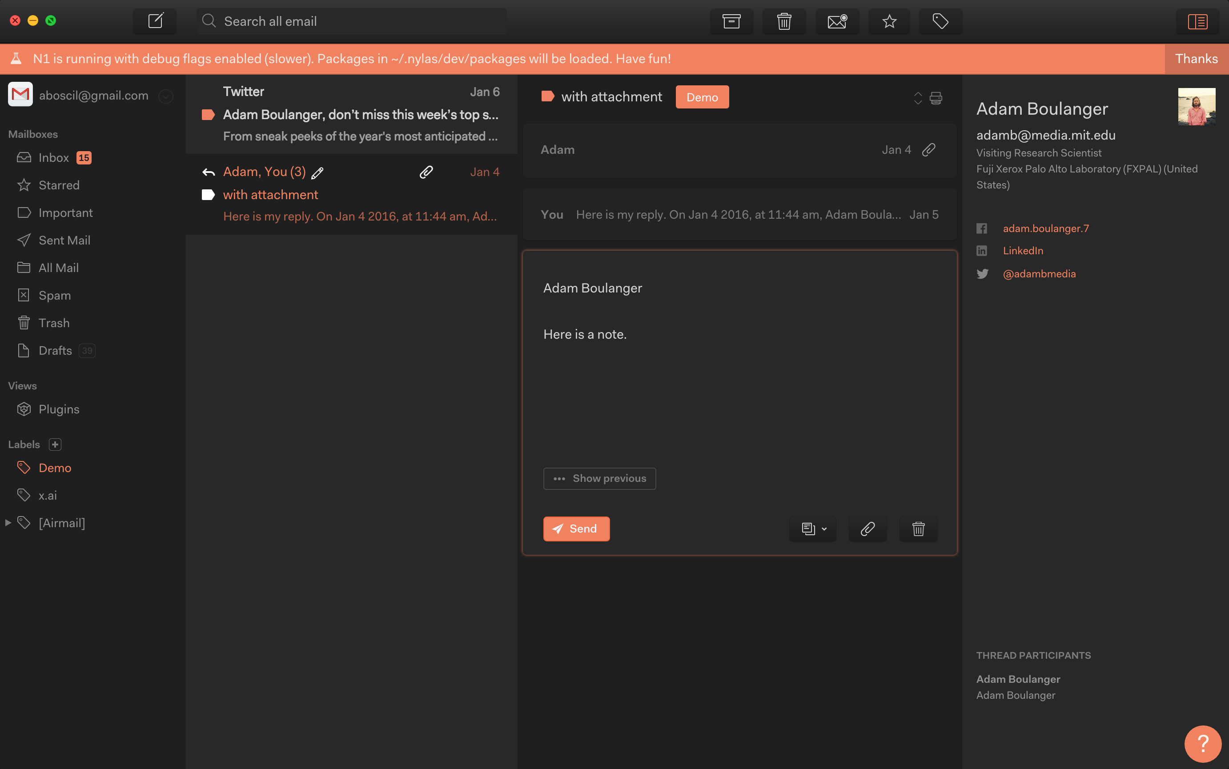Show previous quoted text

(x=599, y=479)
